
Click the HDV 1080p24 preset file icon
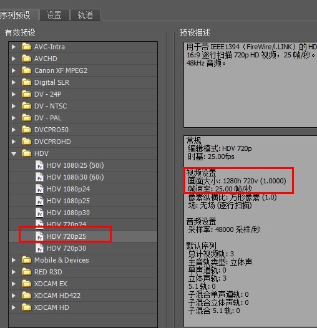[x=39, y=189]
